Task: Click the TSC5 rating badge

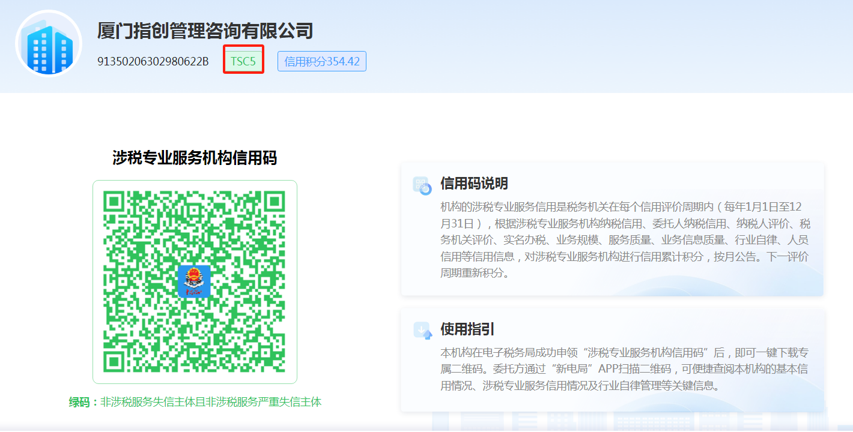Action: pyautogui.click(x=243, y=61)
